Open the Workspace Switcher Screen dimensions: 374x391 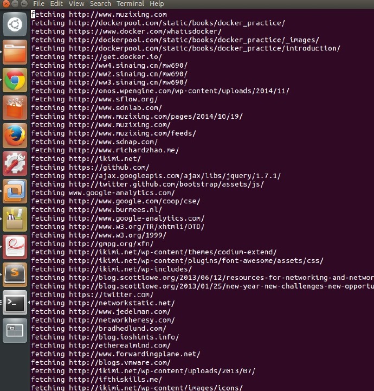pyautogui.click(x=15, y=330)
